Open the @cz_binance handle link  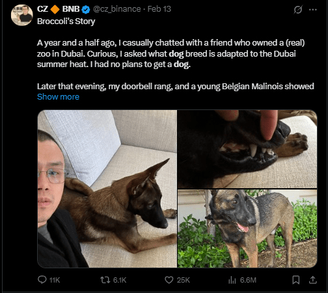(116, 9)
